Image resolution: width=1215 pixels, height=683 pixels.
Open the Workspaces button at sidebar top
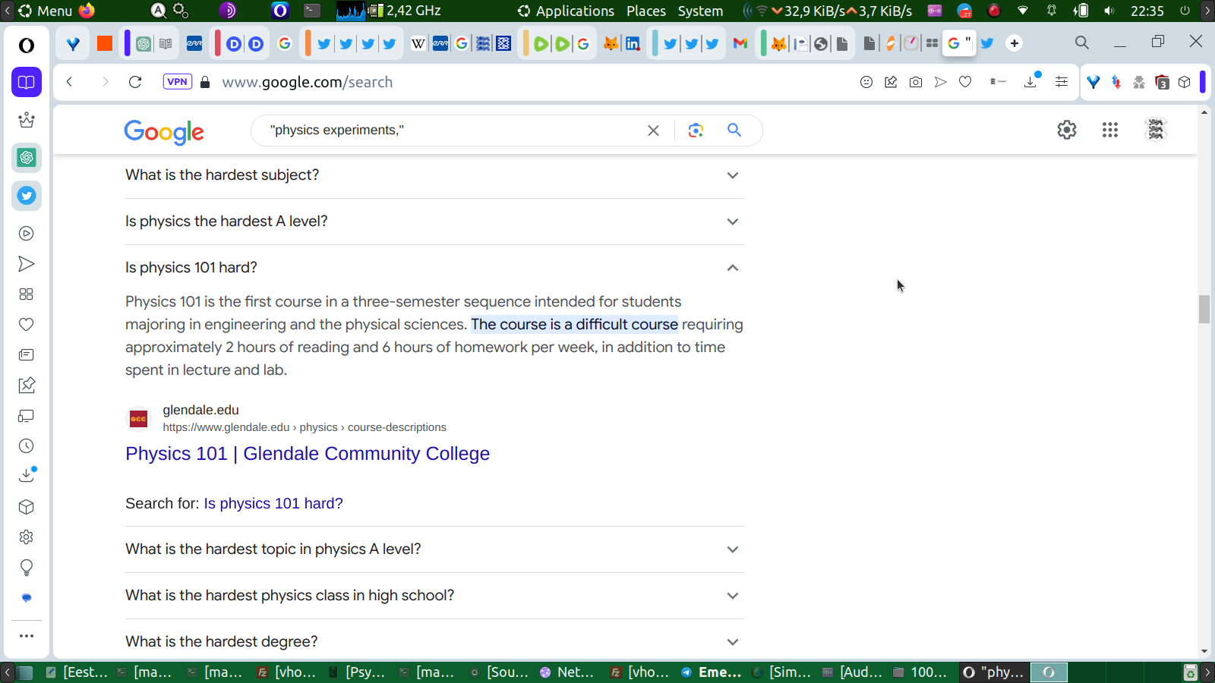27,82
